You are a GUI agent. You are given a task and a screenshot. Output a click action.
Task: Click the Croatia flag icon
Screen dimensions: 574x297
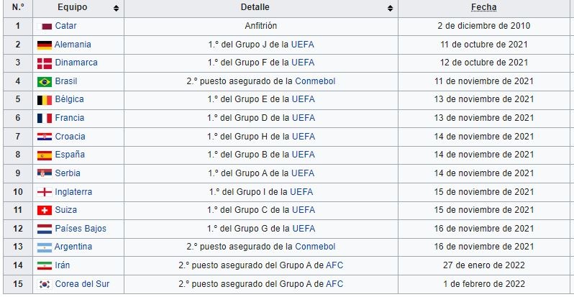[x=45, y=137]
